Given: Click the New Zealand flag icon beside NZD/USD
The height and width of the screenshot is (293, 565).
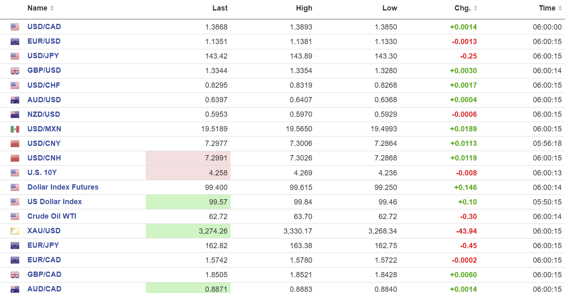Looking at the screenshot, I should pyautogui.click(x=15, y=114).
